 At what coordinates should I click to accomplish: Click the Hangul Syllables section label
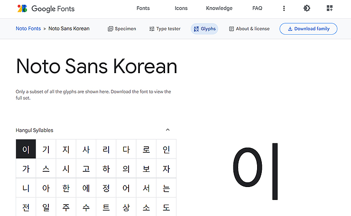[35, 130]
